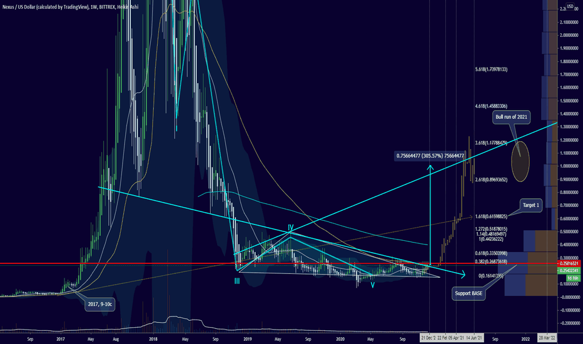Click the '2017' label on the time axis

point(61,339)
